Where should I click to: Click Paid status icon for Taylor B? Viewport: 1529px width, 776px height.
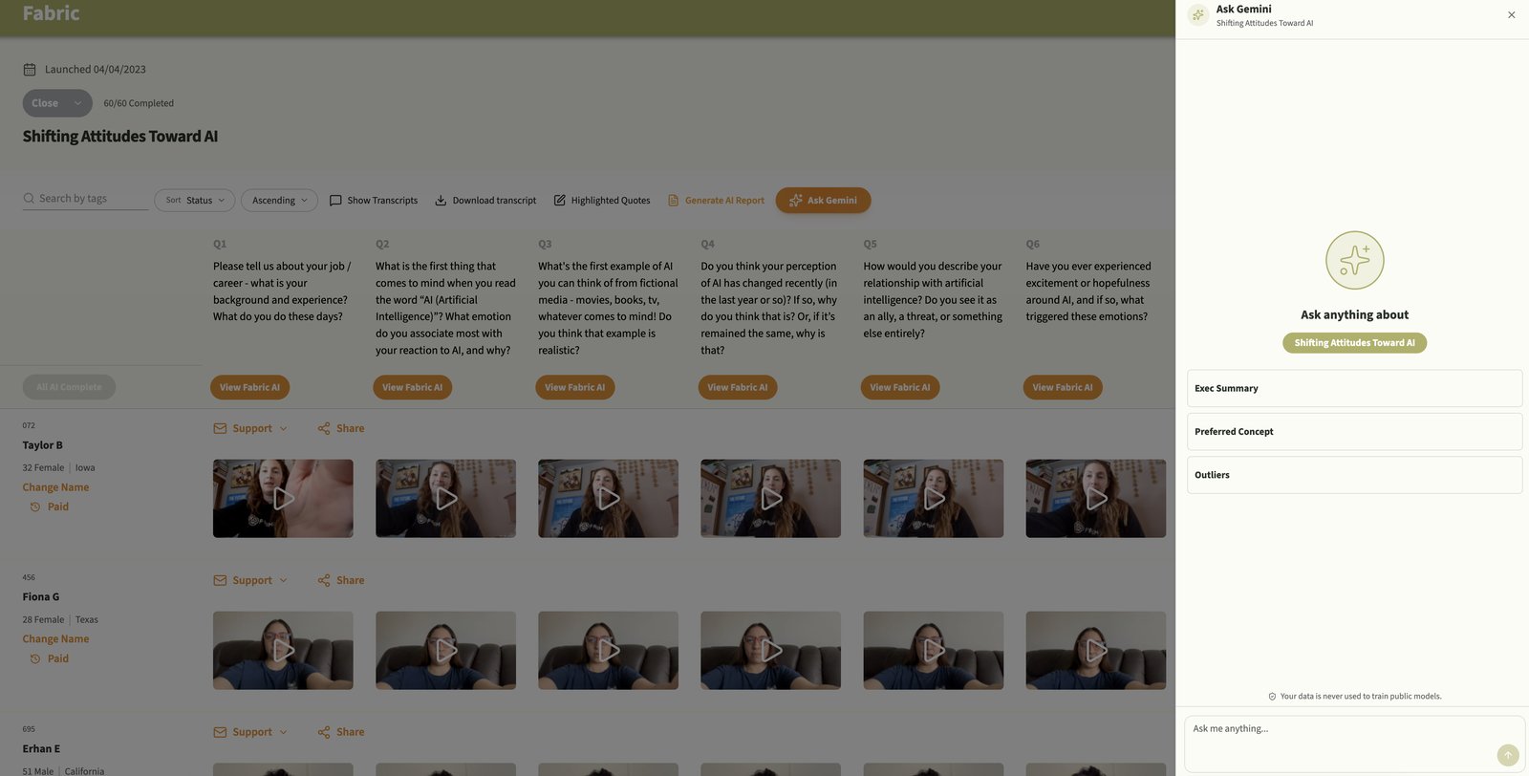tap(35, 507)
